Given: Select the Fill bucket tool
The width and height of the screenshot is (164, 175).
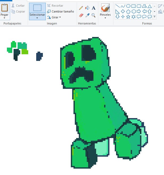Looking at the screenshot, I should [x=87, y=8].
